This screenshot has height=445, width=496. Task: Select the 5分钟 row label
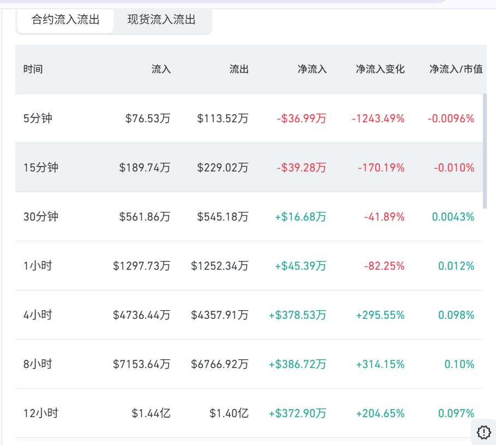coord(38,118)
